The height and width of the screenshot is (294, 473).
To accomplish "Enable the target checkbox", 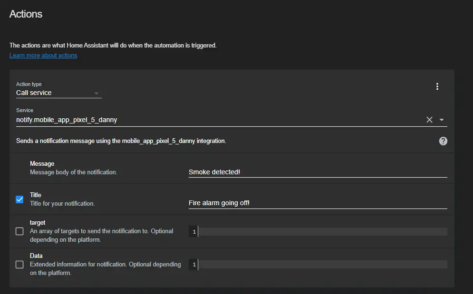I will (x=19, y=231).
